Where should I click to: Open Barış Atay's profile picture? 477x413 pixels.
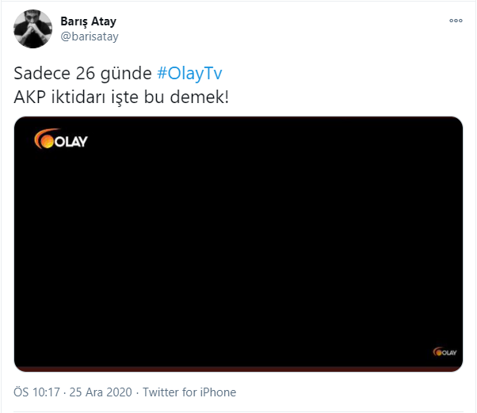(32, 29)
